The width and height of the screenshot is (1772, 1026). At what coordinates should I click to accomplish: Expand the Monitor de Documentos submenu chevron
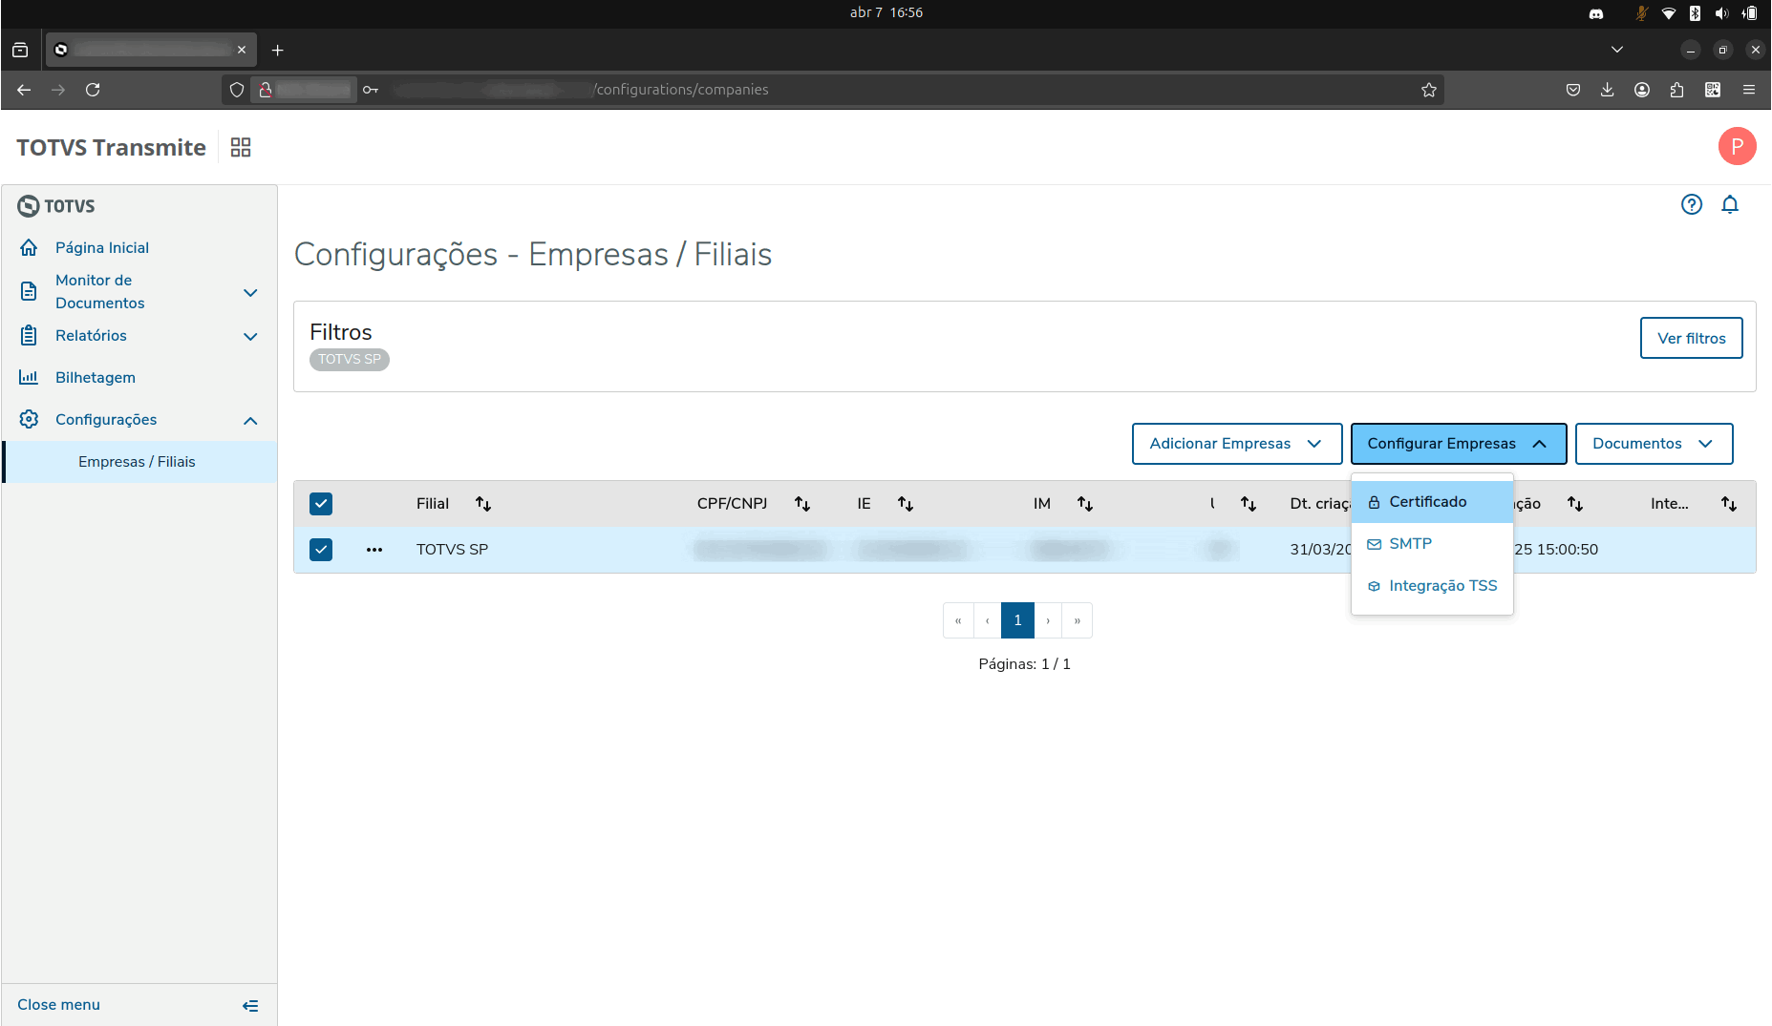tap(250, 292)
